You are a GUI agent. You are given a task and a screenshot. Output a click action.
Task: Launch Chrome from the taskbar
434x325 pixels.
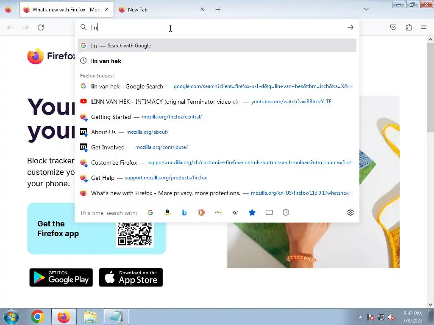38,317
